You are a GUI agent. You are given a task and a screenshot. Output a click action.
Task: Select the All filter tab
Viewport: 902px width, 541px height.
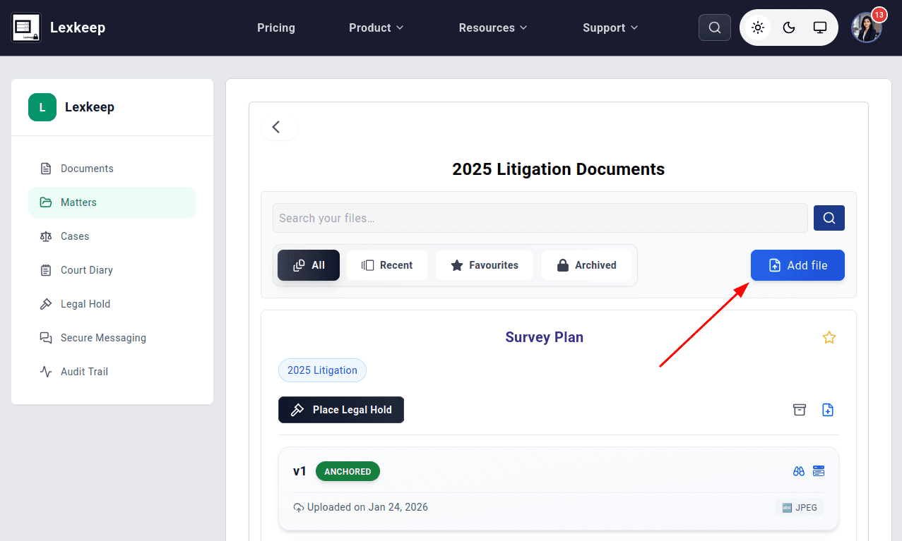click(x=309, y=265)
